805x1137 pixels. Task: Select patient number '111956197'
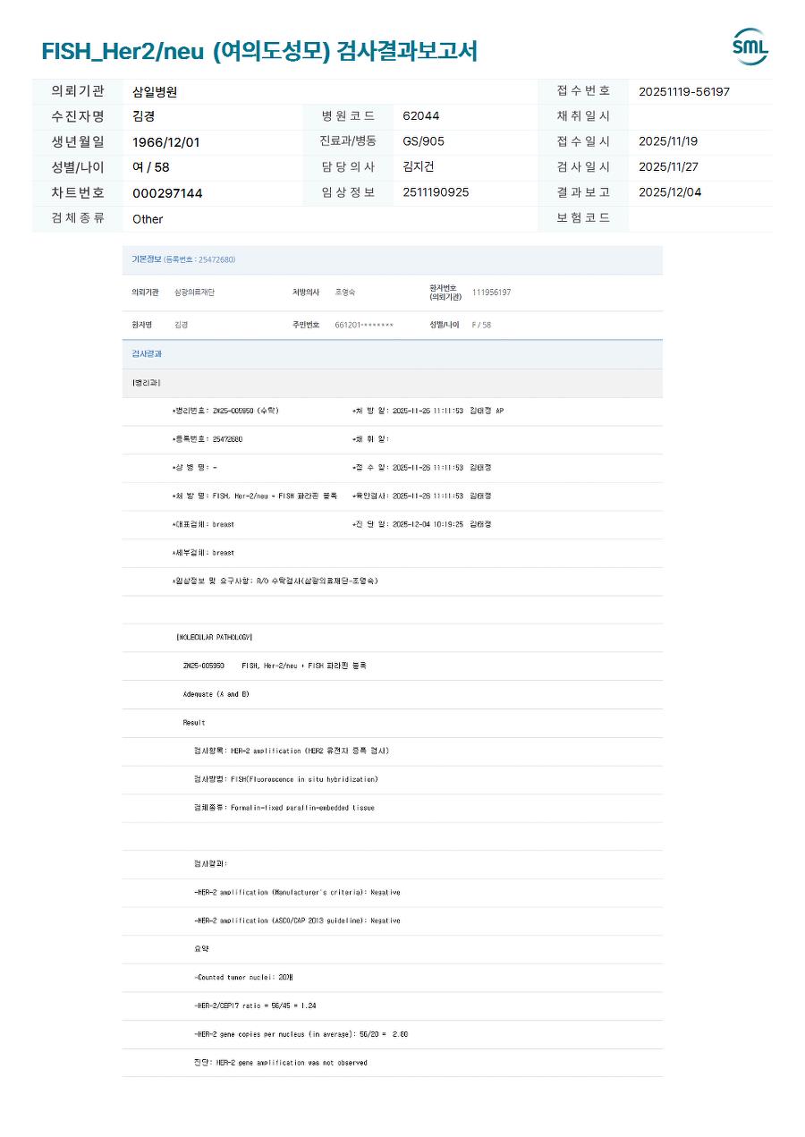(491, 293)
